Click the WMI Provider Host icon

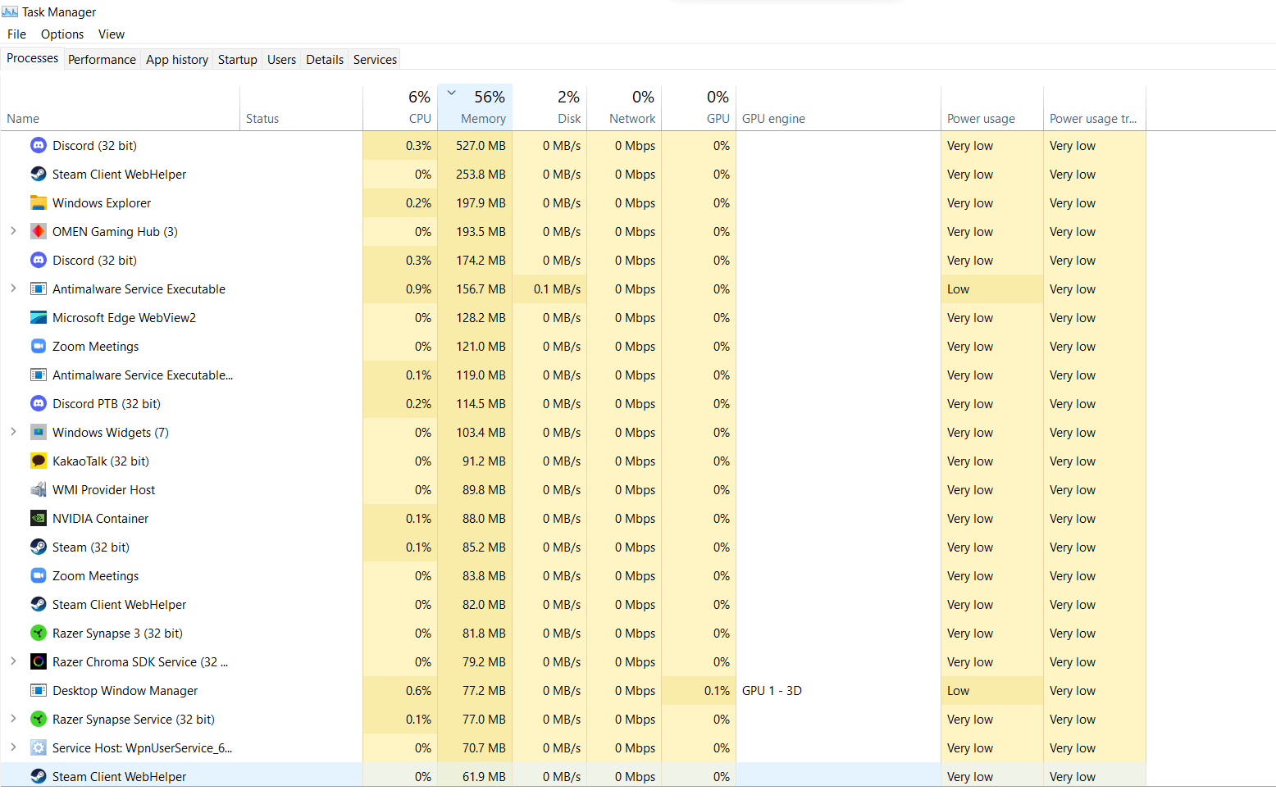(39, 489)
